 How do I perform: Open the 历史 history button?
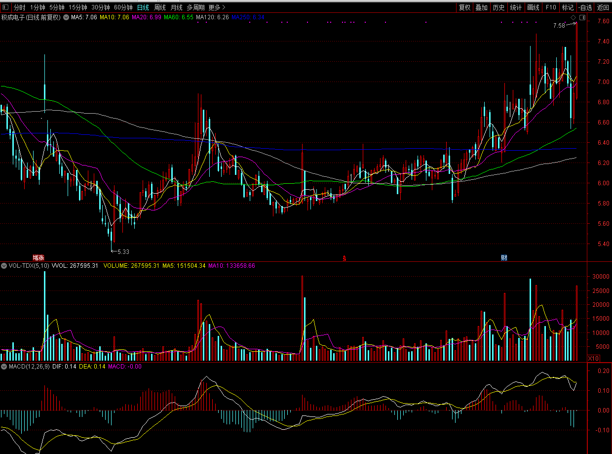(x=498, y=7)
